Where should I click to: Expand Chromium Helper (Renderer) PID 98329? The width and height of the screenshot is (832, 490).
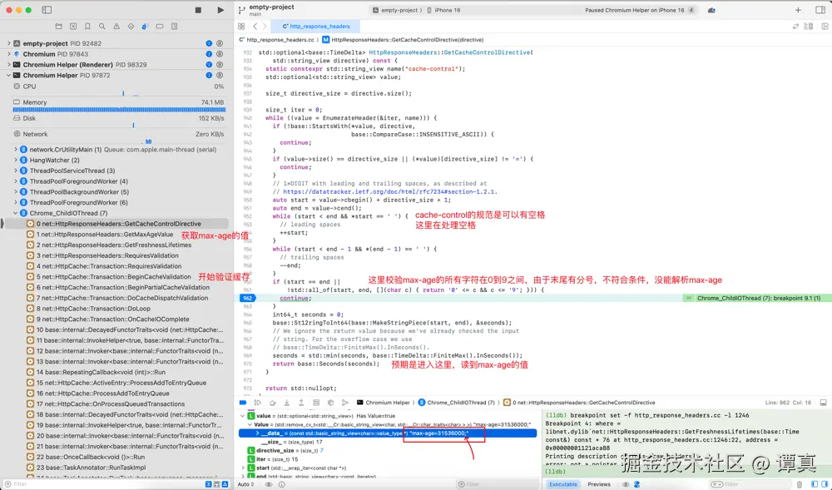tap(9, 65)
